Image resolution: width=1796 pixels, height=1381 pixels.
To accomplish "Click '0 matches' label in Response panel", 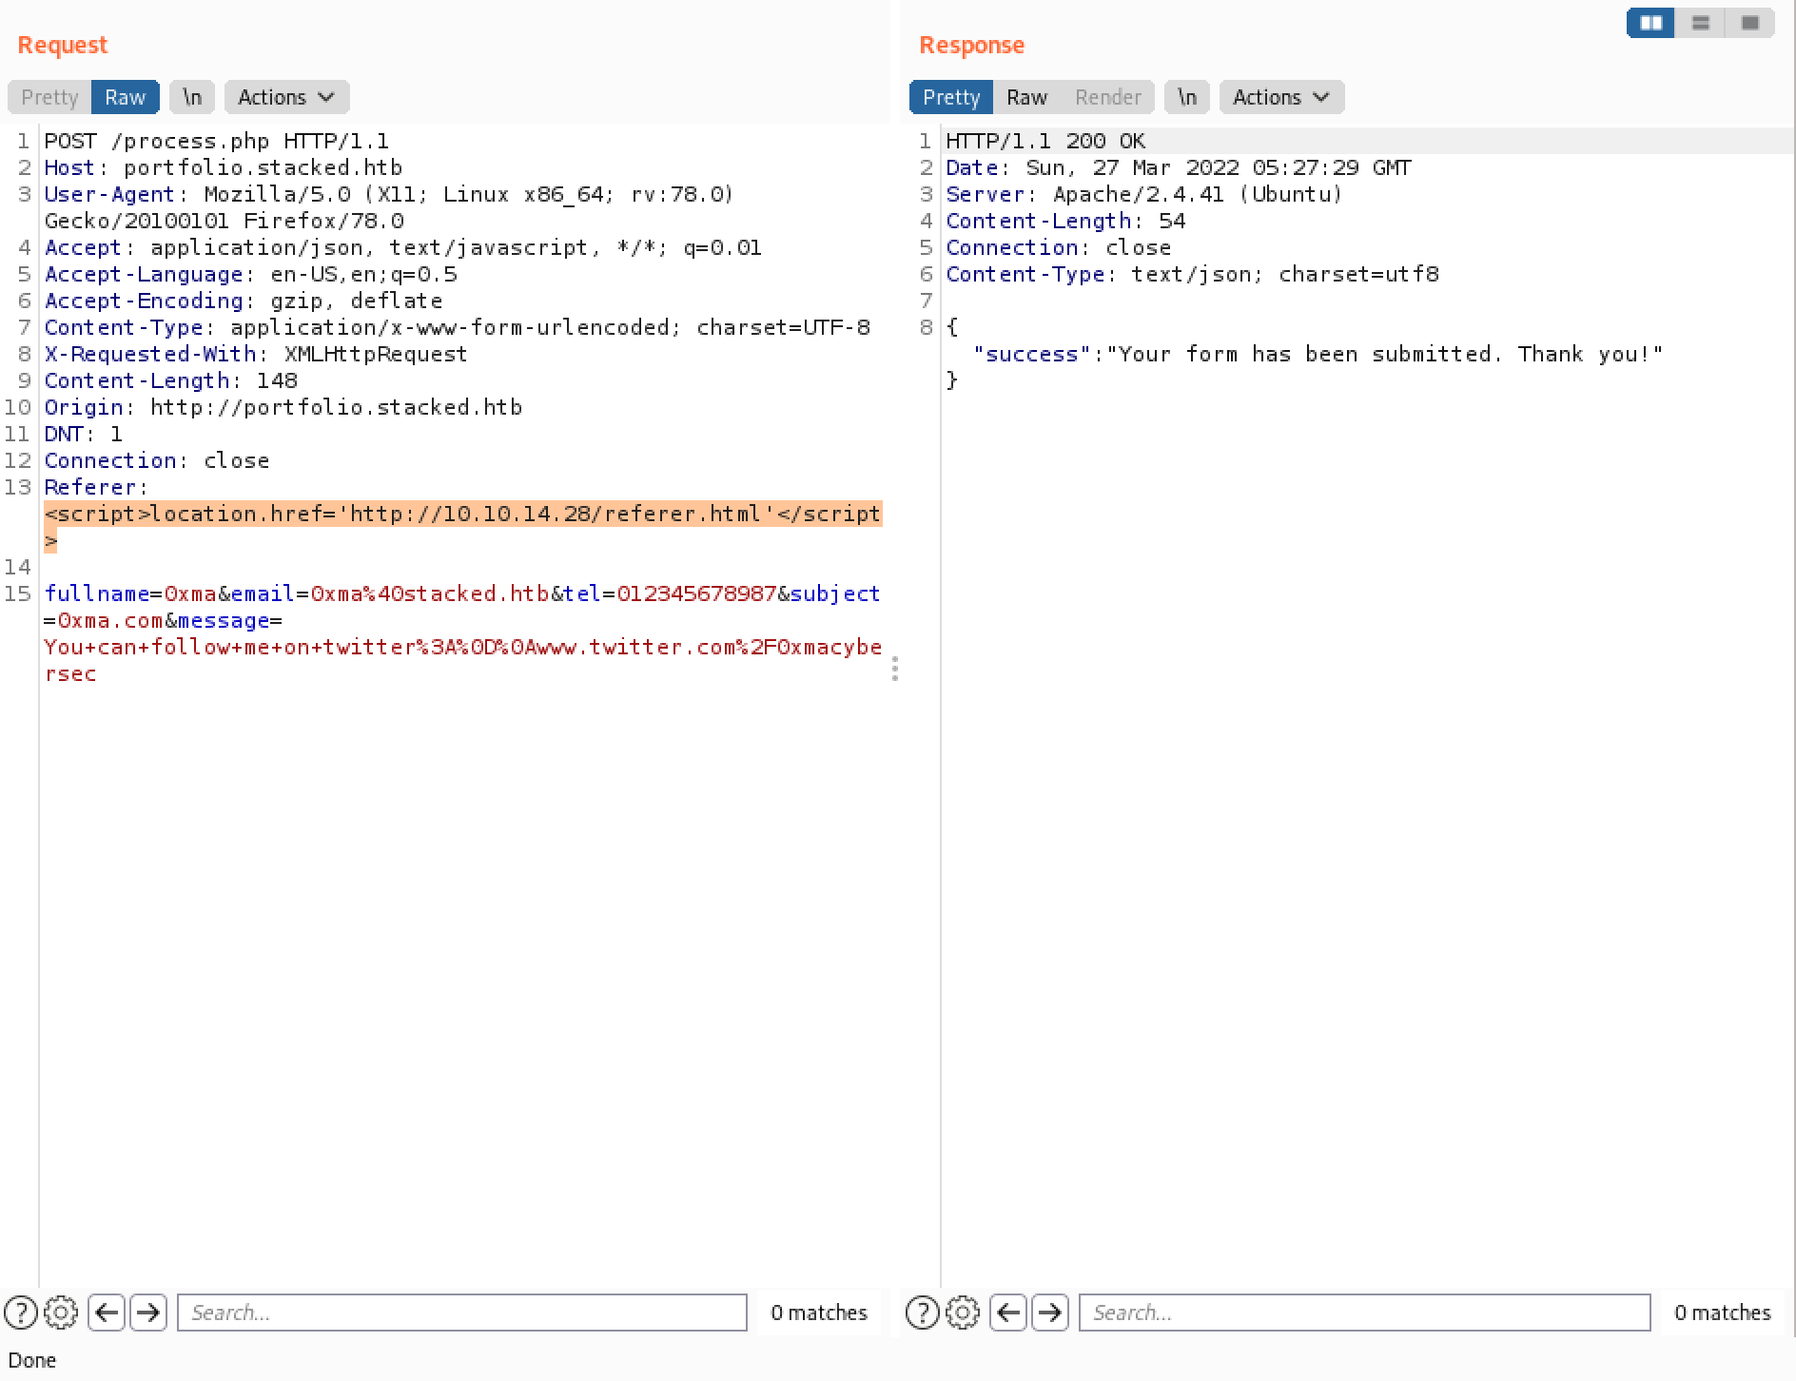I will click(1723, 1313).
